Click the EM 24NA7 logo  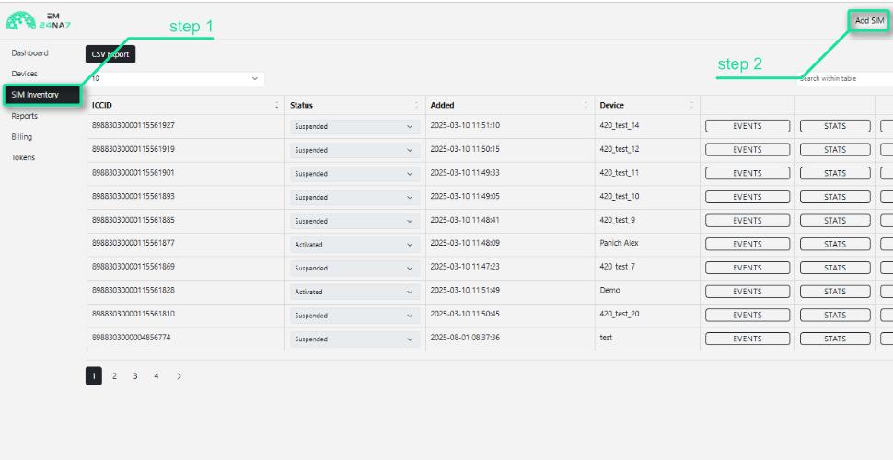pyautogui.click(x=39, y=22)
